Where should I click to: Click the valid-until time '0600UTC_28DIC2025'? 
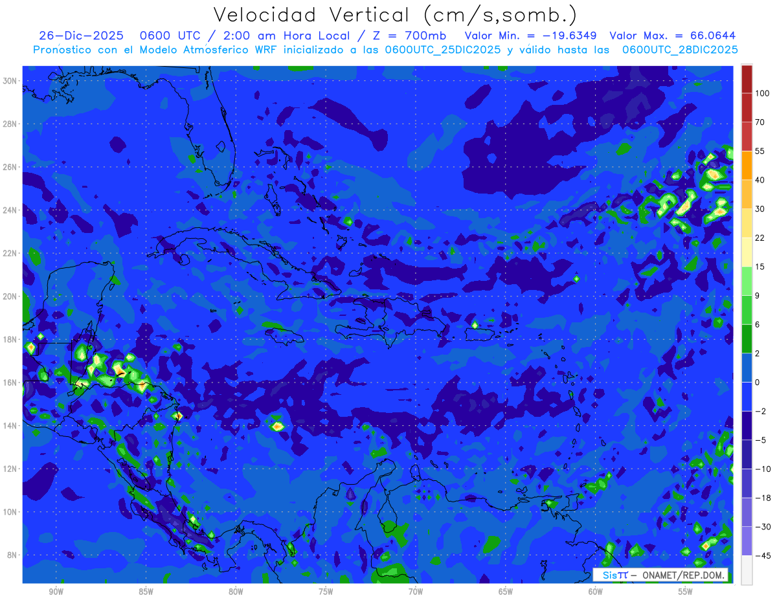[680, 49]
